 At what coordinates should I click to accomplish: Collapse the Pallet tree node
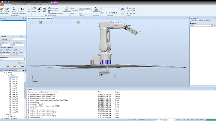pyautogui.click(x=4, y=73)
